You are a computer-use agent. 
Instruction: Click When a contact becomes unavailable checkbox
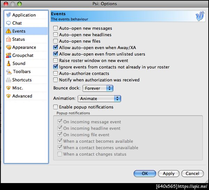[60, 147]
